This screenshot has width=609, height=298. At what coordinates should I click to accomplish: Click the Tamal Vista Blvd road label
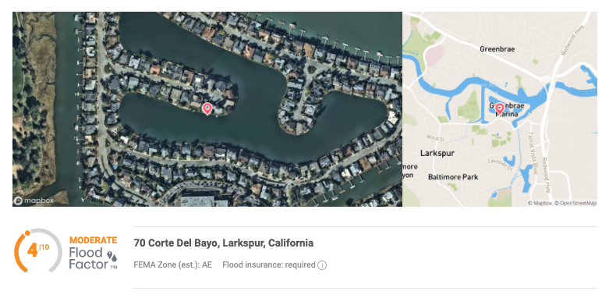535,153
